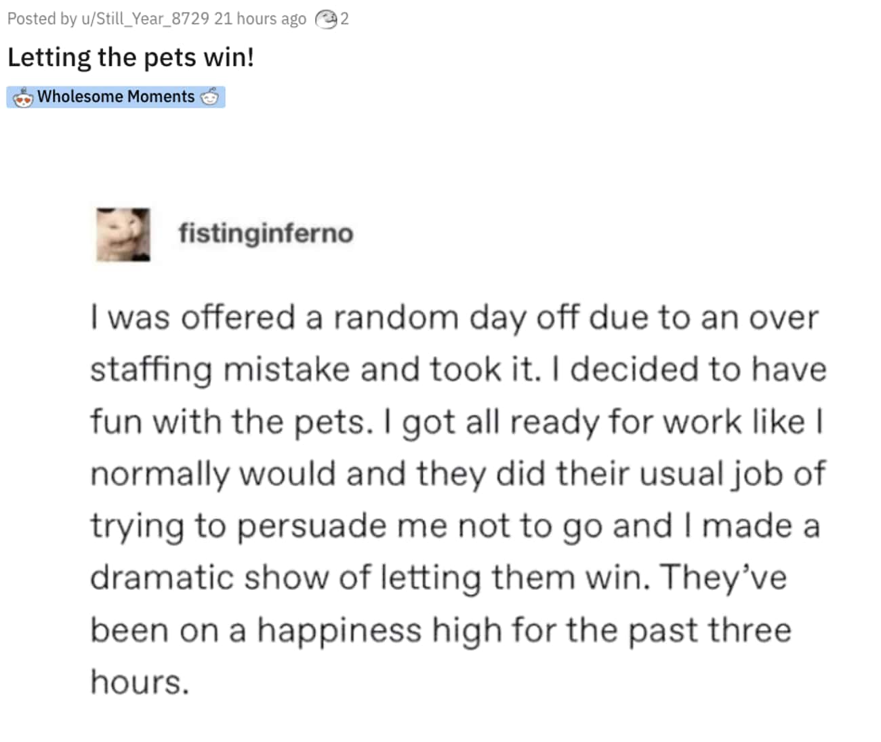Open the 'Letting the pets win!' post title
881x742 pixels.
point(131,57)
